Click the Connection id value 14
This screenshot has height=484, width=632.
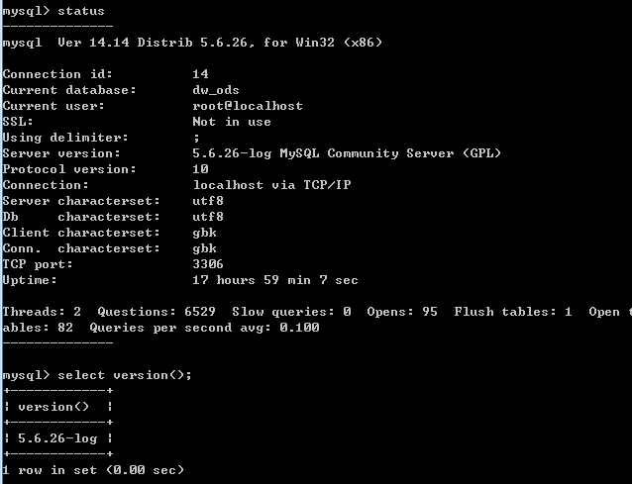coord(200,74)
